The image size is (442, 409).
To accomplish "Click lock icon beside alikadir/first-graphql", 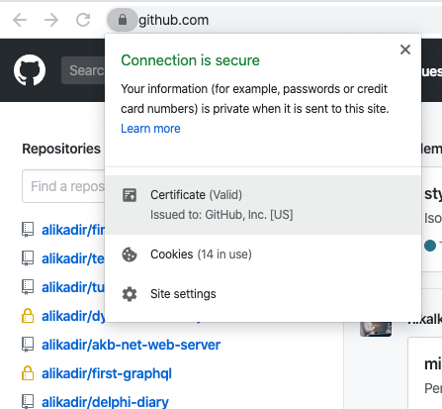I will pos(28,373).
